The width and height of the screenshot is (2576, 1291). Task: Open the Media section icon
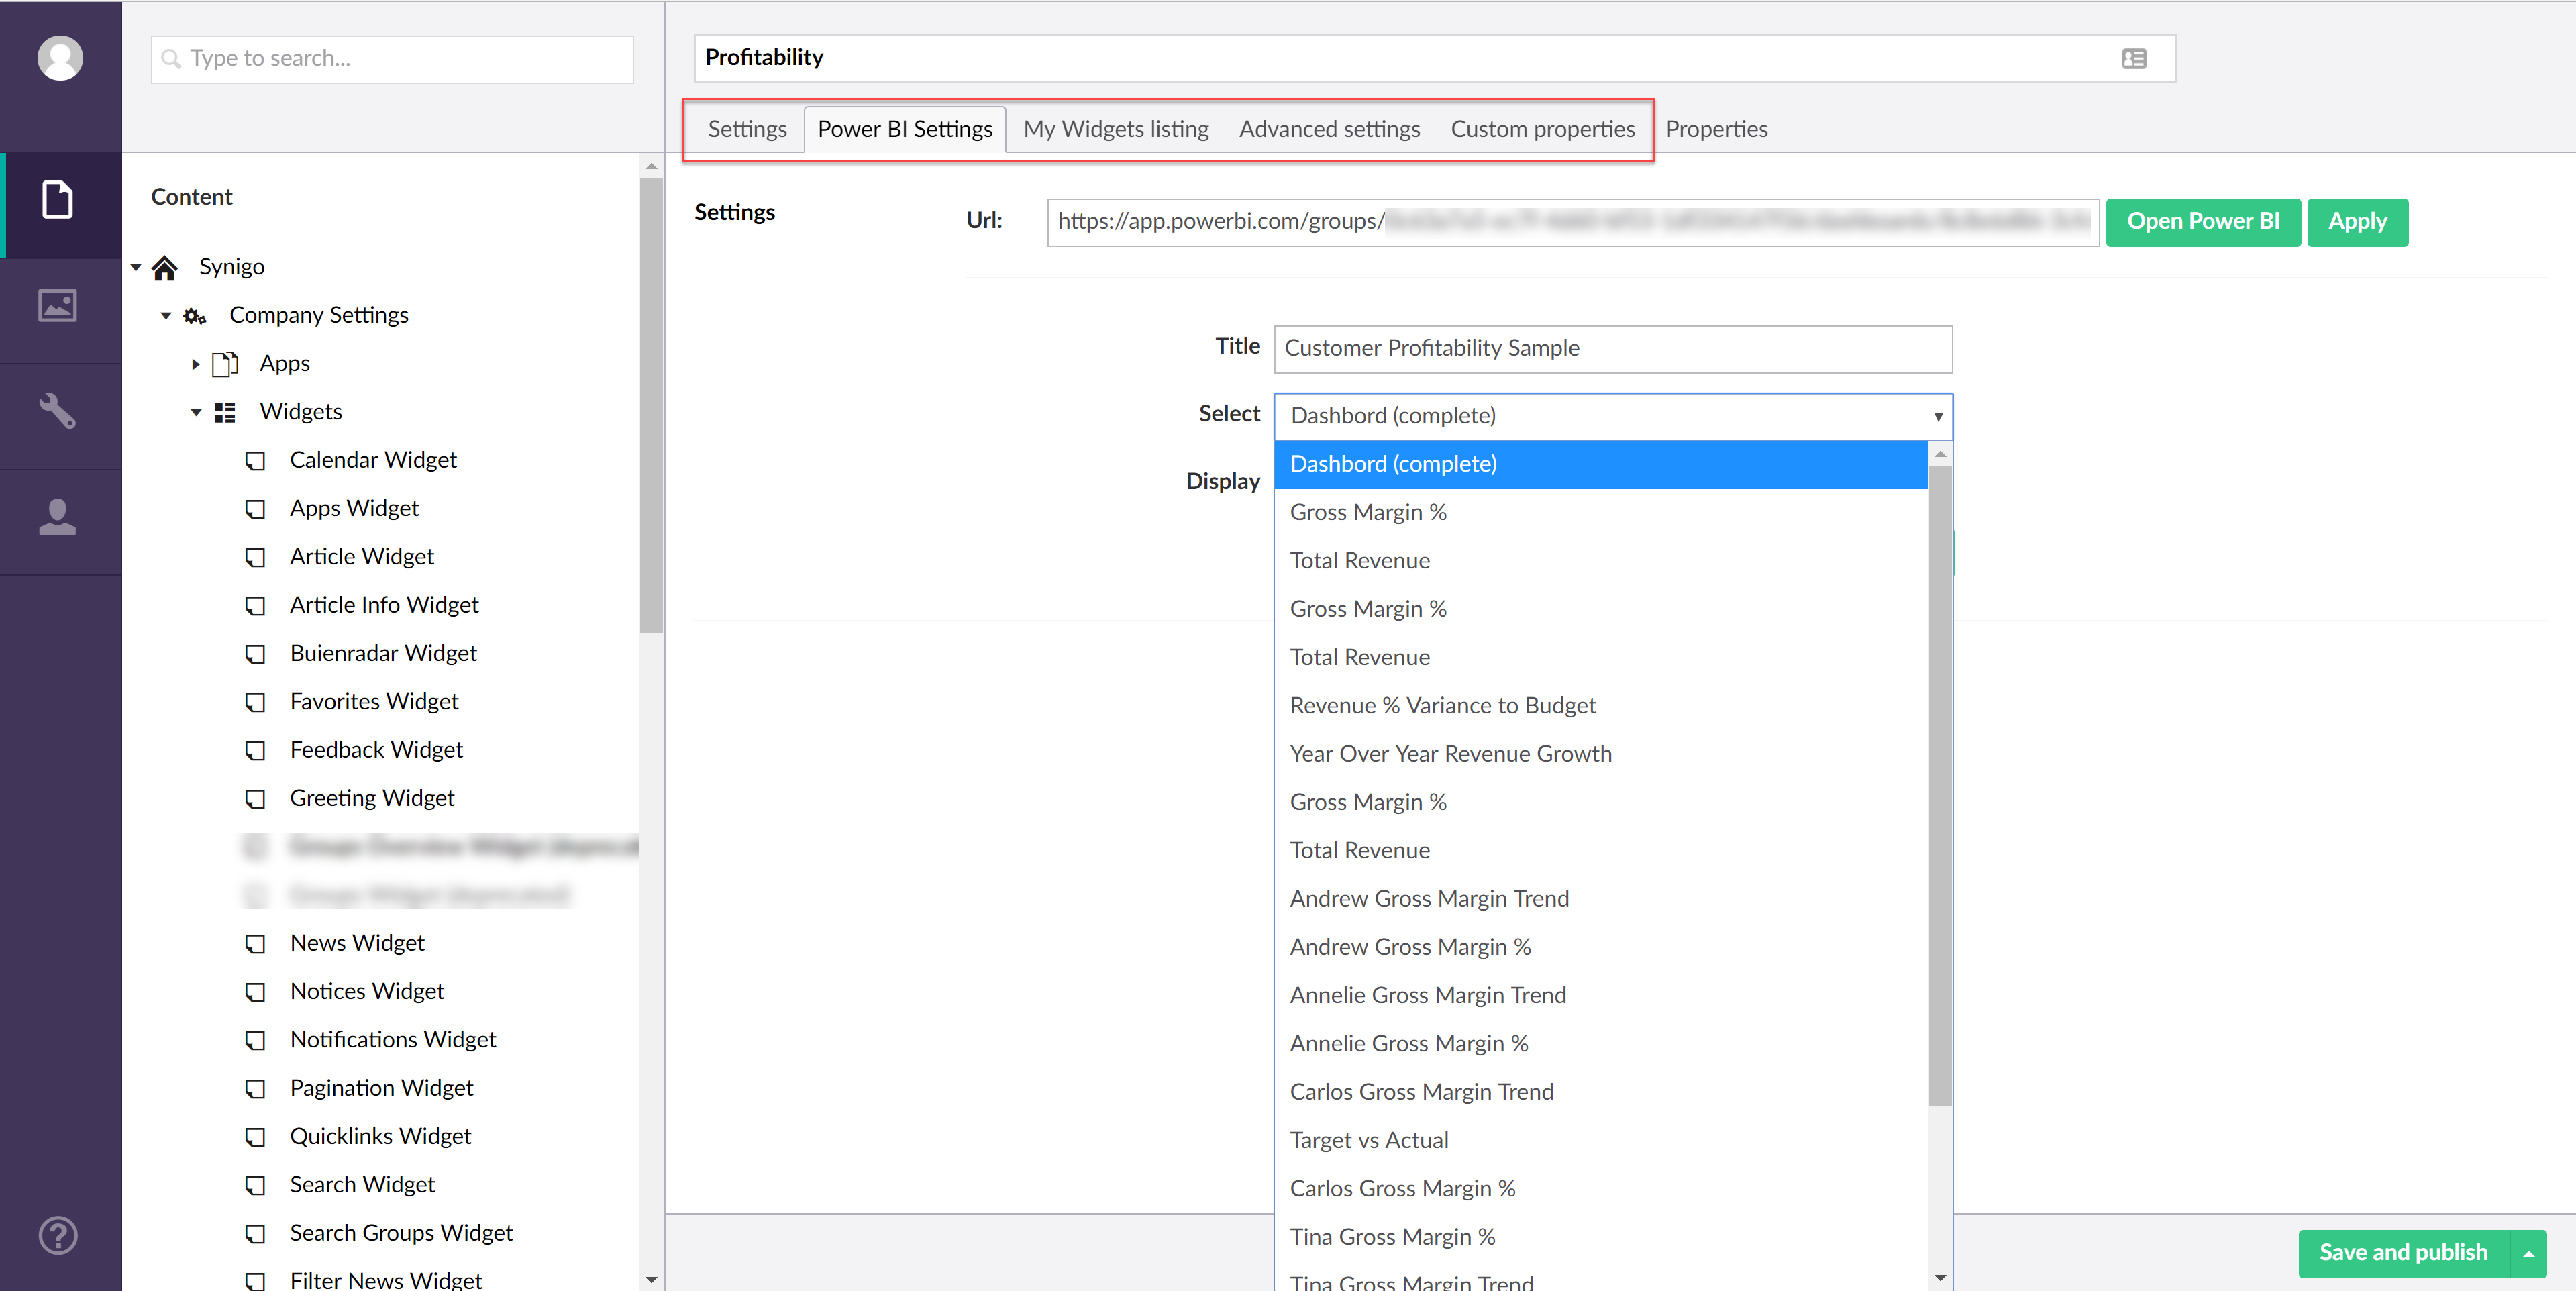(x=58, y=305)
